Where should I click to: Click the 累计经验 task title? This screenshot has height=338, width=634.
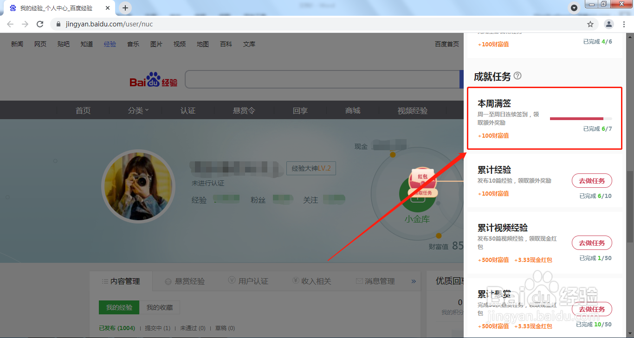(x=494, y=170)
